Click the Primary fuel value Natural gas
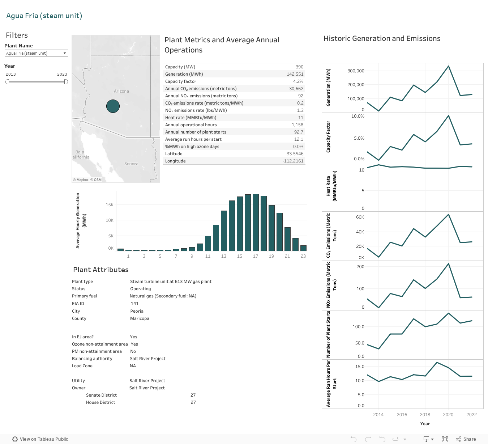 [x=163, y=296]
